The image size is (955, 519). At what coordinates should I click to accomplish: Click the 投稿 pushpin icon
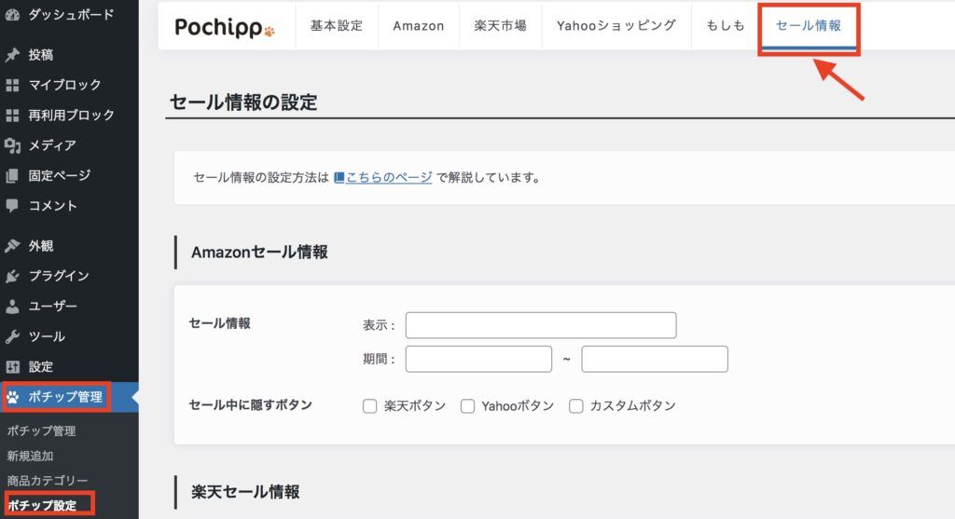pyautogui.click(x=12, y=55)
